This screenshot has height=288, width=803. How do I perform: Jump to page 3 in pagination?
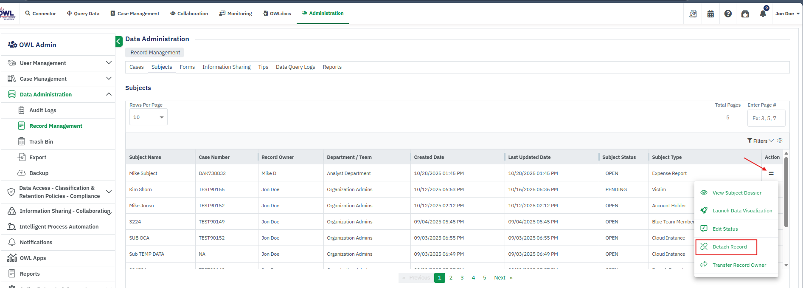pos(462,278)
